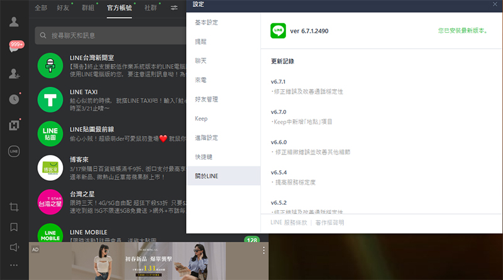Click ver 6.7.1.2490 version text

point(309,31)
